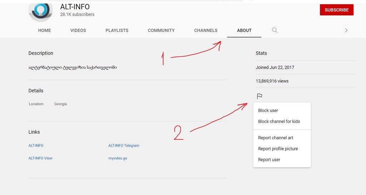Open the VIDEOS tab
Screen dimensions: 366x195
(x=78, y=31)
